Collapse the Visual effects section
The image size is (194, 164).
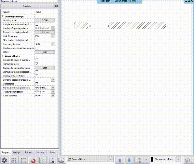[x=2, y=56]
